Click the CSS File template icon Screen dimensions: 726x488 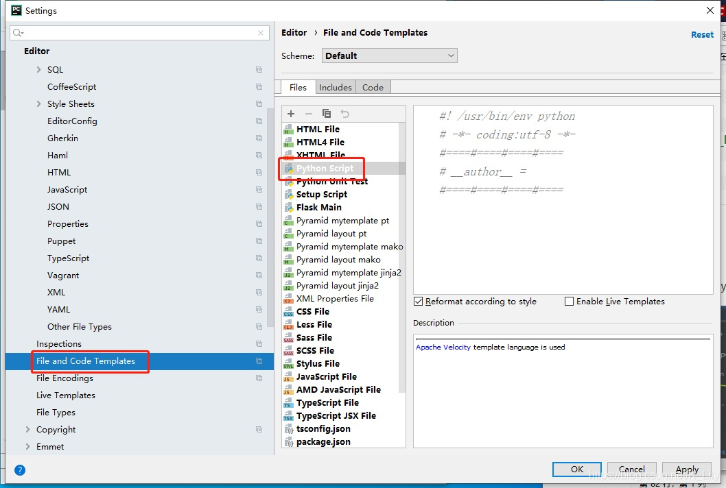288,312
